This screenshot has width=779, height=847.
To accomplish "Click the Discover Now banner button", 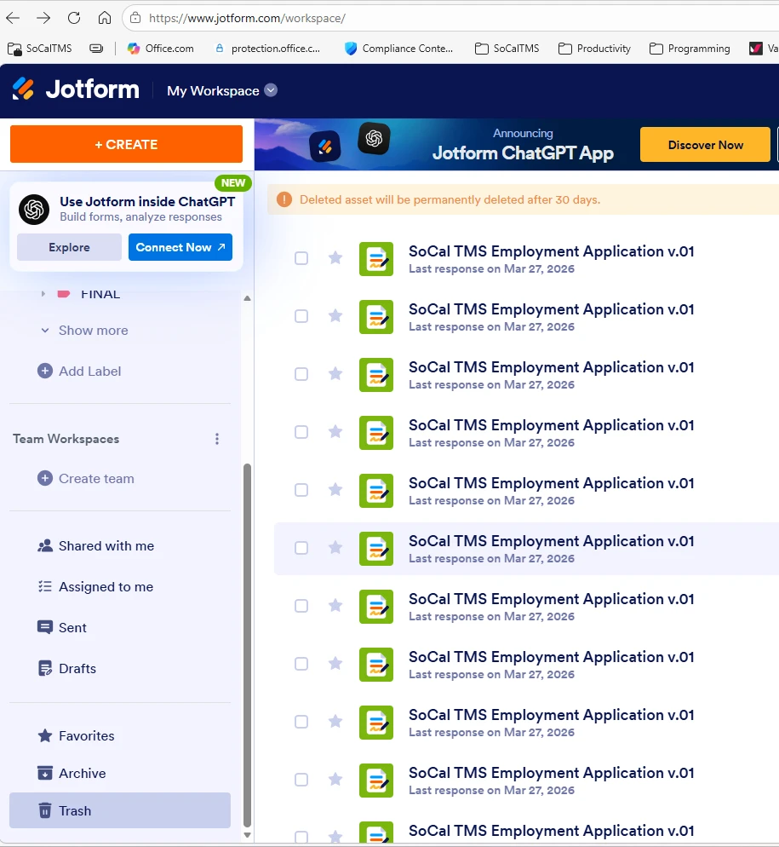I will tap(705, 145).
